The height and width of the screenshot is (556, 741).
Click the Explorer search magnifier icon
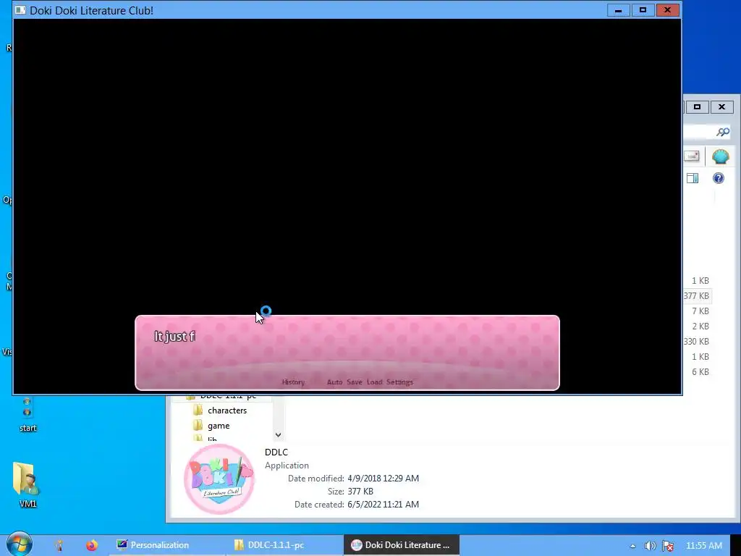(x=723, y=132)
